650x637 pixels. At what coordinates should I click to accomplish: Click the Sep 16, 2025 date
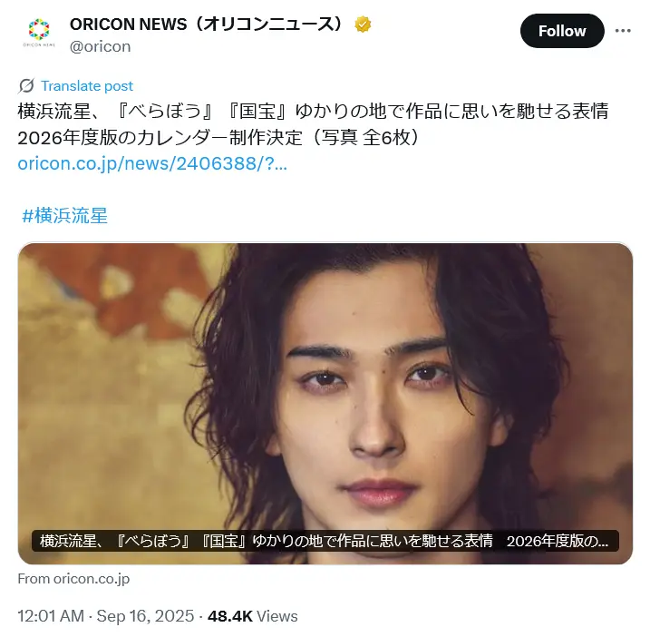click(x=145, y=616)
